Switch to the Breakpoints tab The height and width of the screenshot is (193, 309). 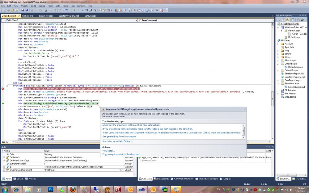click(161, 179)
